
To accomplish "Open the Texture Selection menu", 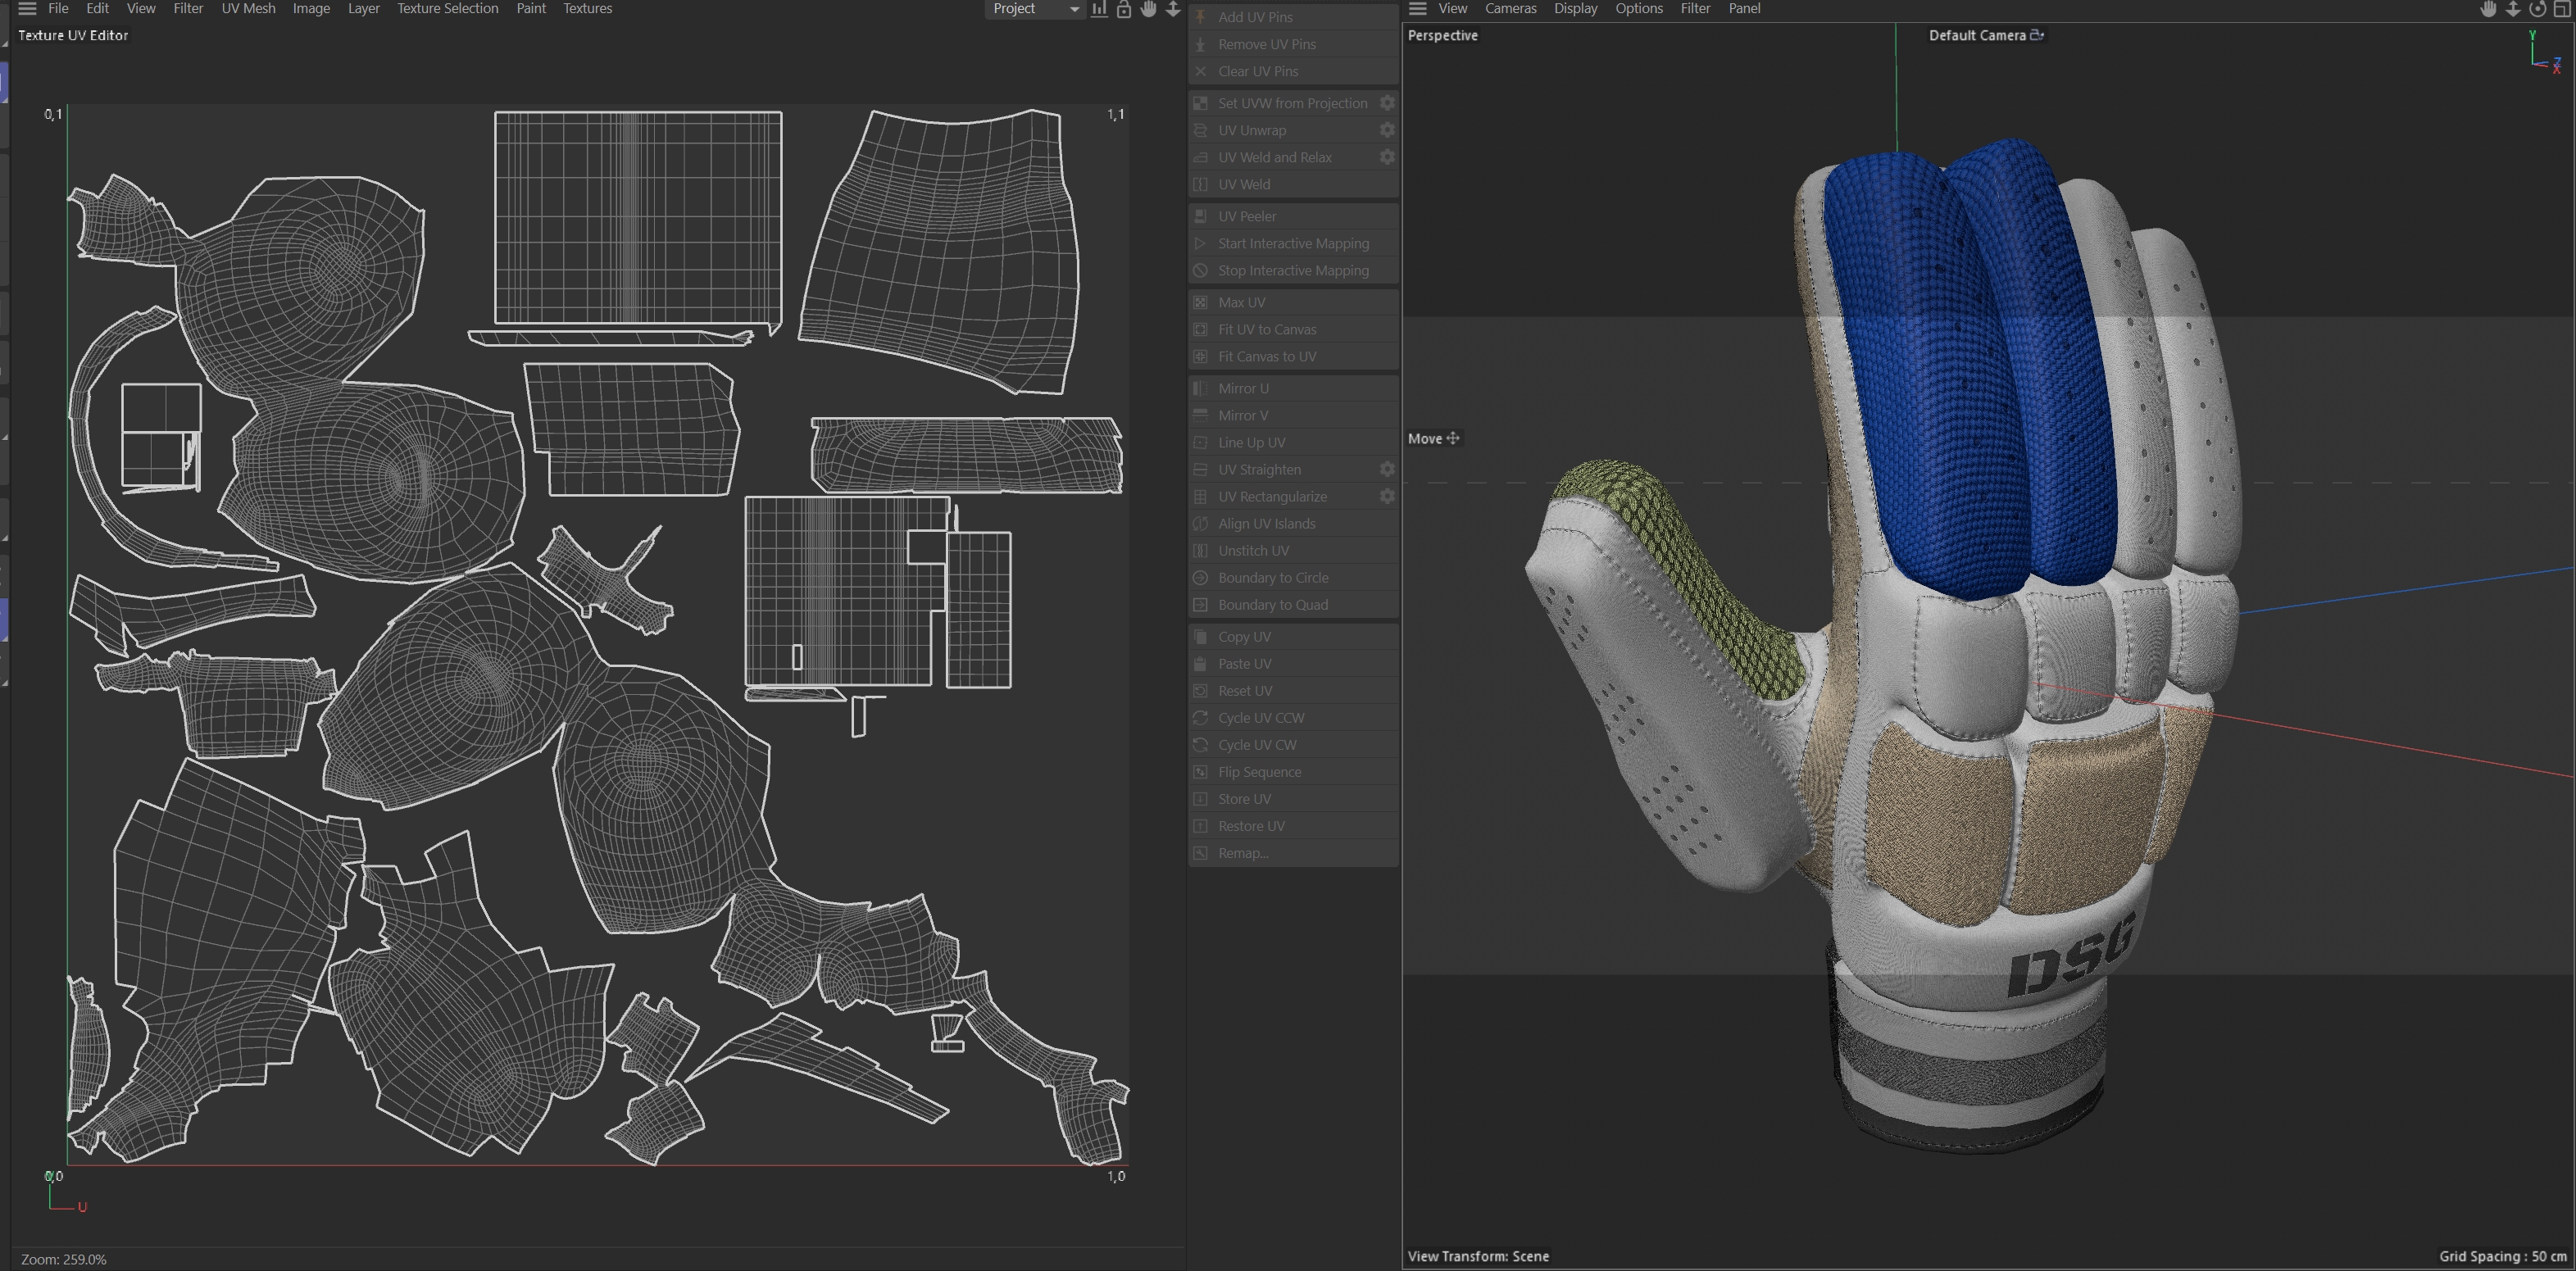I will (x=447, y=9).
